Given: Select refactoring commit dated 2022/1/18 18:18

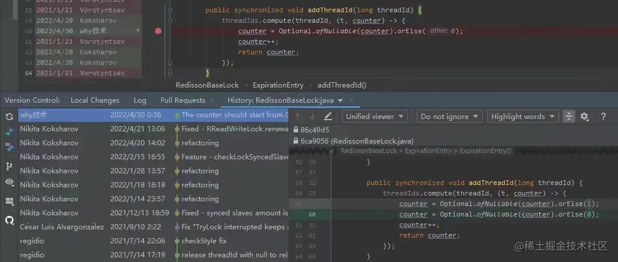Looking at the screenshot, I should (x=153, y=185).
